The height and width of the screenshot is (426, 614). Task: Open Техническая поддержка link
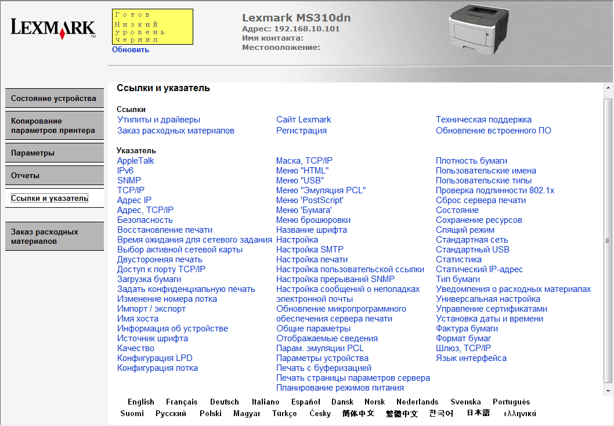(483, 120)
